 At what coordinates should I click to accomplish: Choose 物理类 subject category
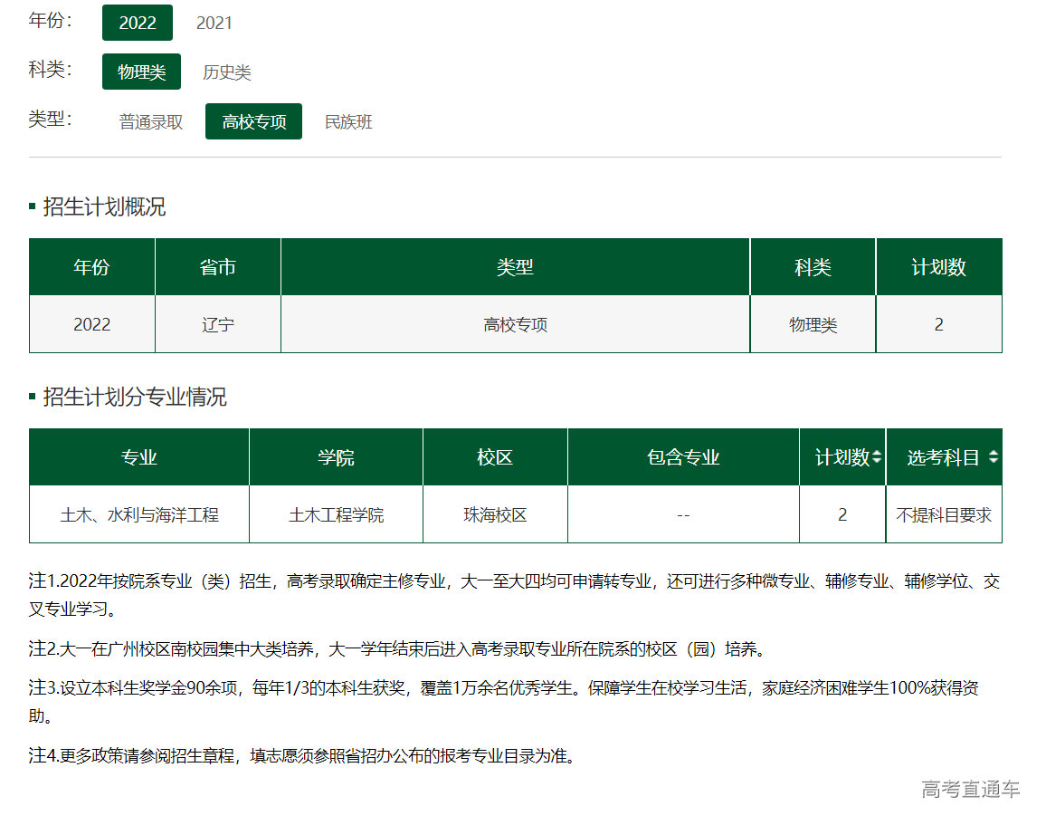pyautogui.click(x=141, y=72)
